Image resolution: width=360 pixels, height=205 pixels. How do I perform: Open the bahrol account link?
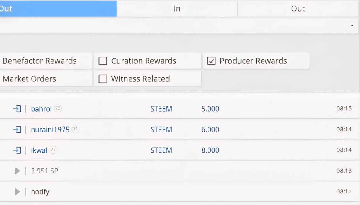point(41,109)
